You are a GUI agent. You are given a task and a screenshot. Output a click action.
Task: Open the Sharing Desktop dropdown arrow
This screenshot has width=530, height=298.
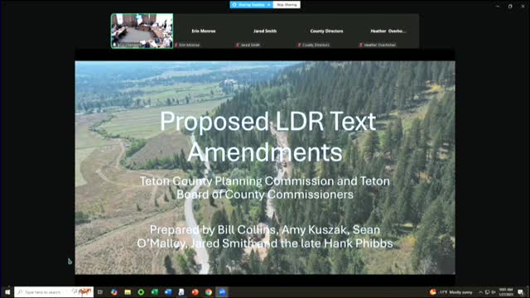[268, 5]
